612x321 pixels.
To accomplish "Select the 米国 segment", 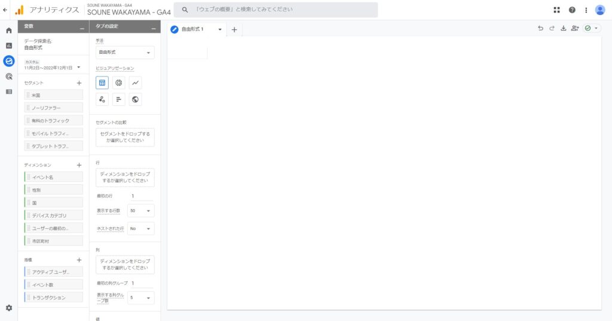I will [x=53, y=95].
